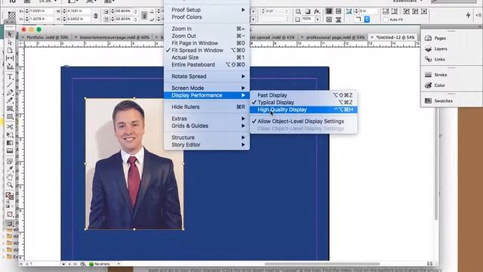The width and height of the screenshot is (483, 272).
Task: Expand the Extras submenu
Action: (207, 119)
